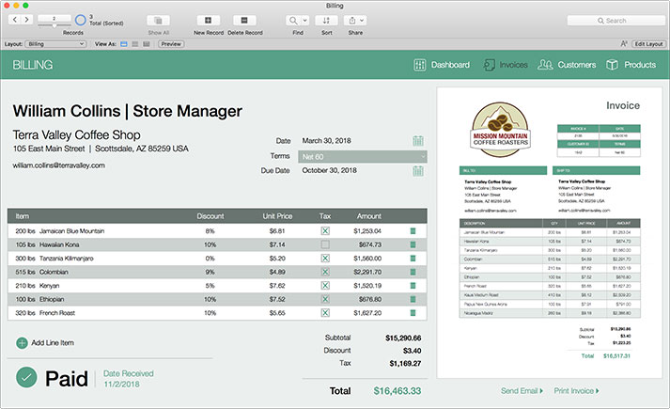The image size is (670, 409).
Task: Enable Tax checkbox for Hawaiian Kona
Action: 325,244
